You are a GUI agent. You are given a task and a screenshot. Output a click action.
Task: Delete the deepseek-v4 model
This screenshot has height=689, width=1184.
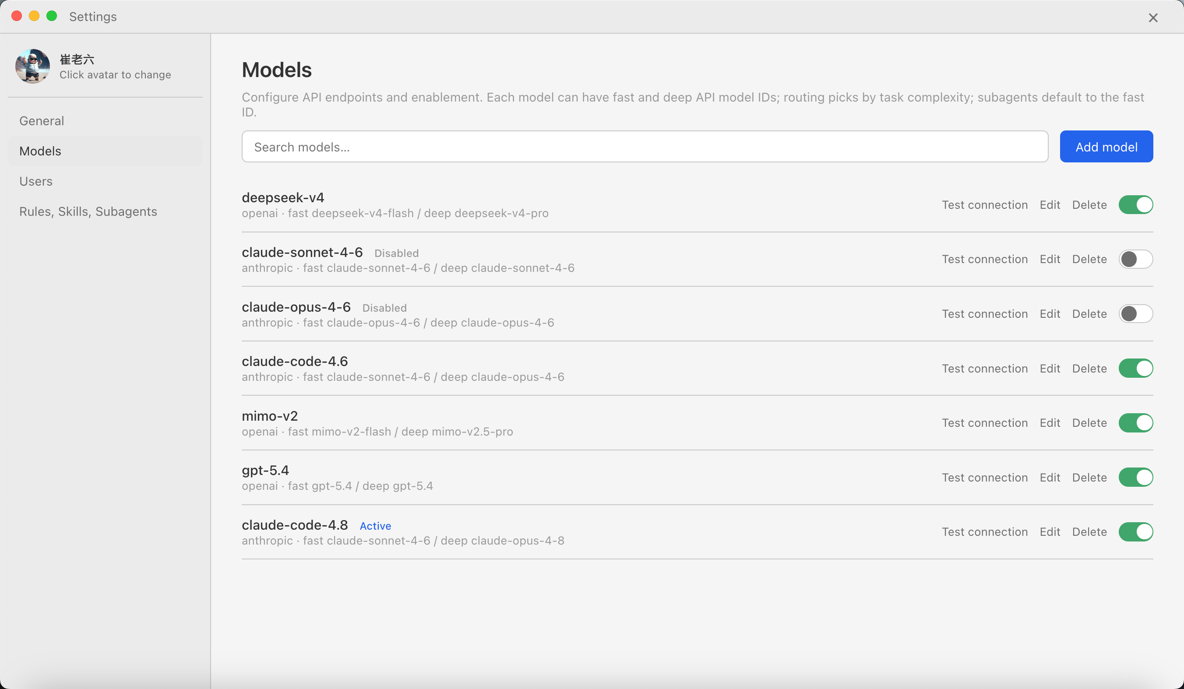point(1089,205)
